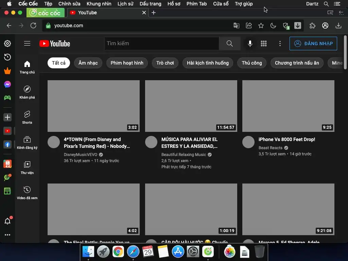Open Thư viện library
This screenshot has width=348, height=261.
pyautogui.click(x=27, y=168)
